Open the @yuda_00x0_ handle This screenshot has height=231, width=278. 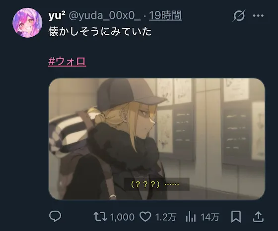coord(105,16)
